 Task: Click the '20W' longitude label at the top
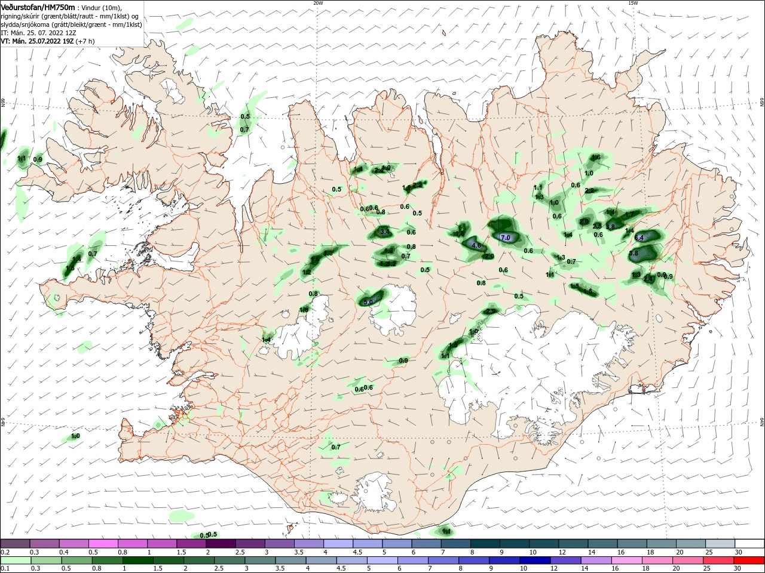pyautogui.click(x=317, y=3)
